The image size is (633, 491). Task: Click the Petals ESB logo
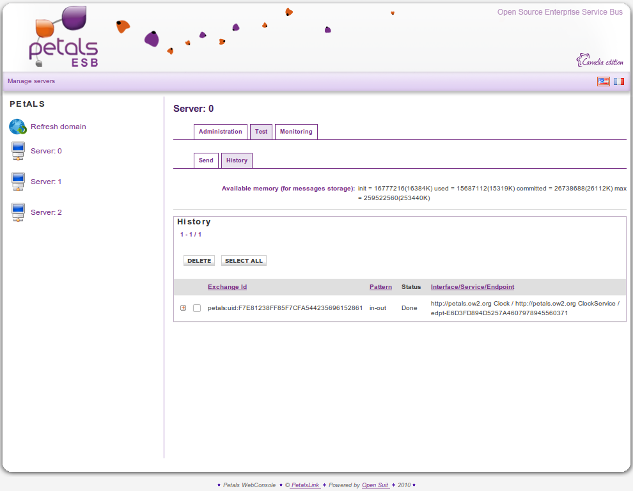tap(64, 38)
